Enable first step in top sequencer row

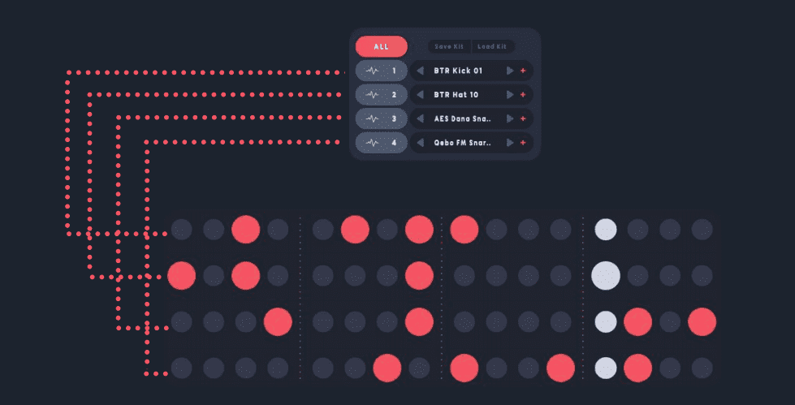click(182, 230)
